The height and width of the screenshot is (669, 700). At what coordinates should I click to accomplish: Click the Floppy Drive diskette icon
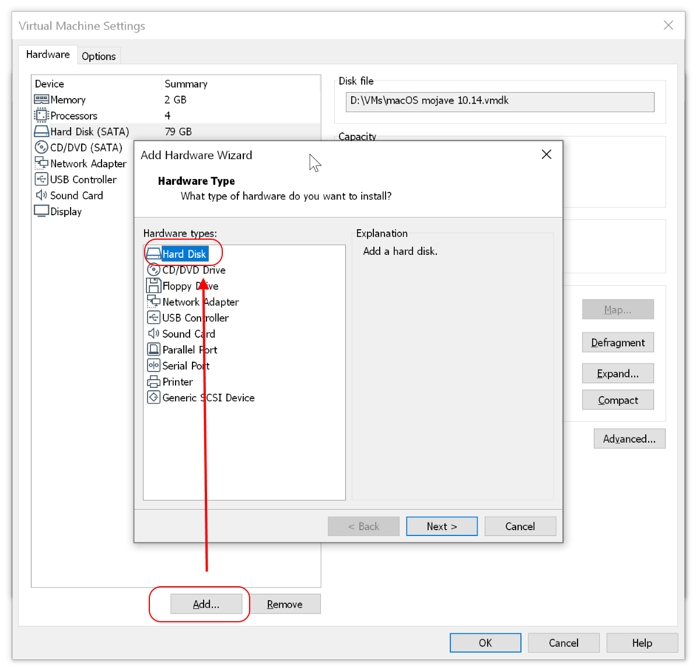point(153,286)
